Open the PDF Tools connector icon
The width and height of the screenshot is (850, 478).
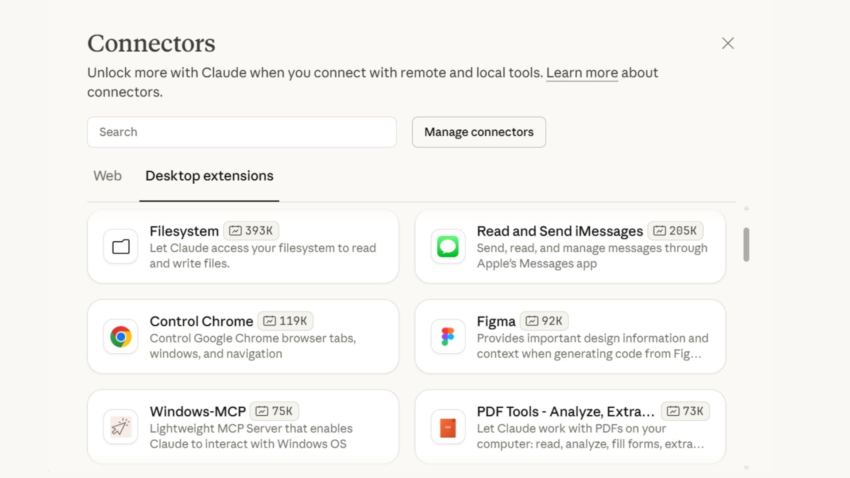(x=448, y=427)
